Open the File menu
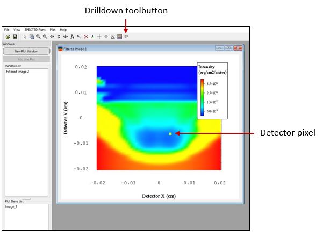323x235 pixels. 7,29
